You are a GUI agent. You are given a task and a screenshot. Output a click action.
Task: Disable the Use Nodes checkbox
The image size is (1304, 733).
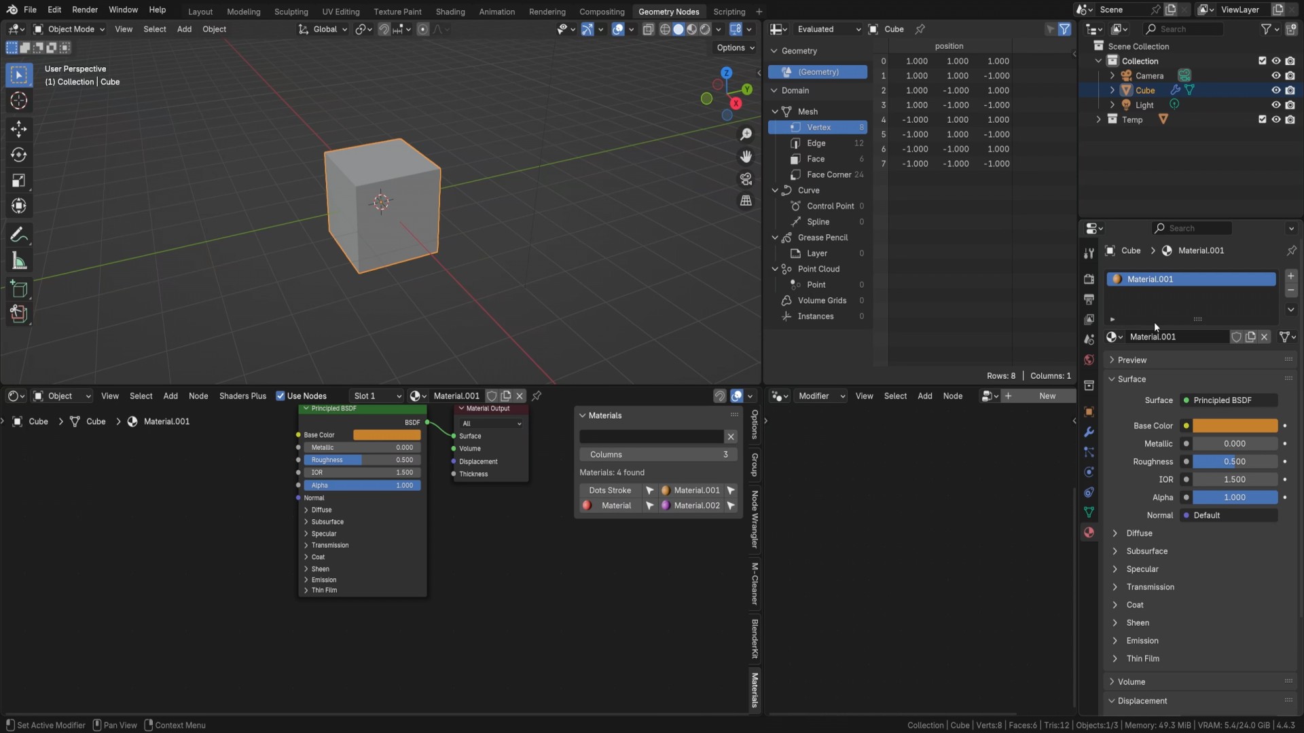(x=280, y=396)
